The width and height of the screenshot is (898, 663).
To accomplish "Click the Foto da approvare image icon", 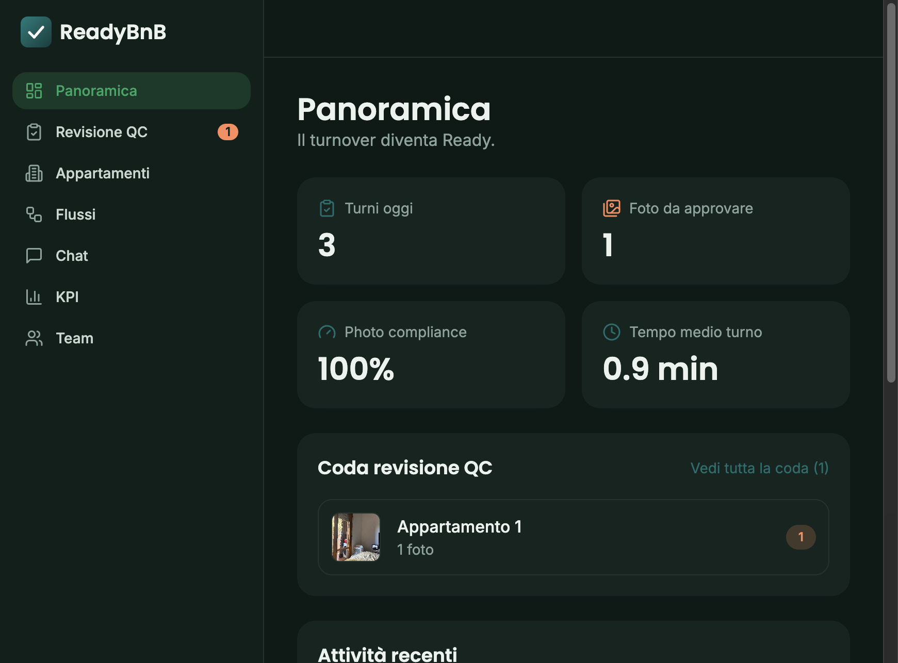I will 612,208.
